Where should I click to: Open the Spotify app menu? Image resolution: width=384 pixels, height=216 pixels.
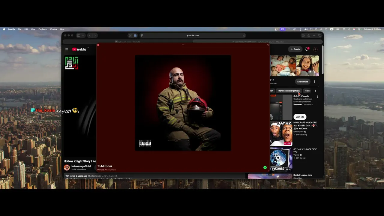[11, 29]
